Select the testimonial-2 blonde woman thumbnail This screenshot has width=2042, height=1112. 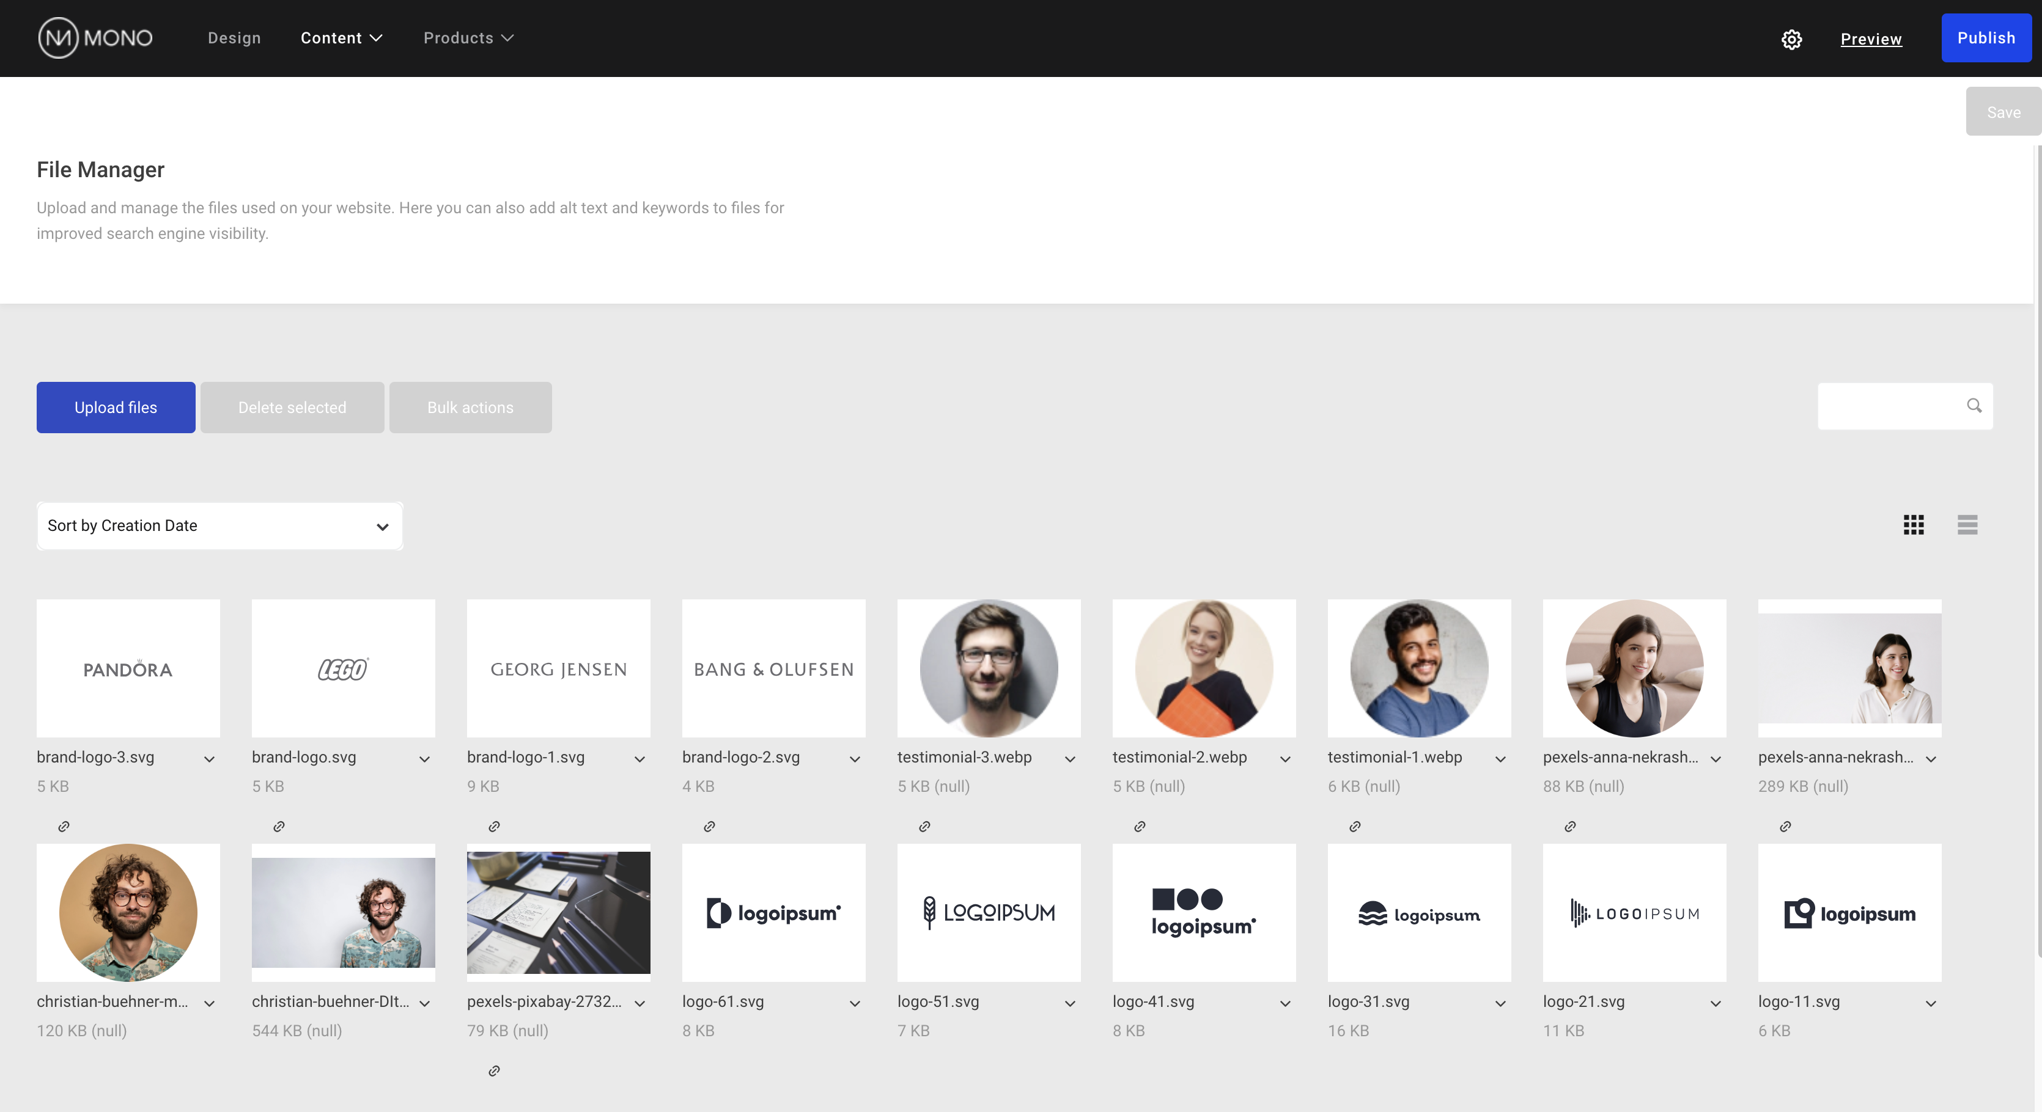tap(1204, 668)
